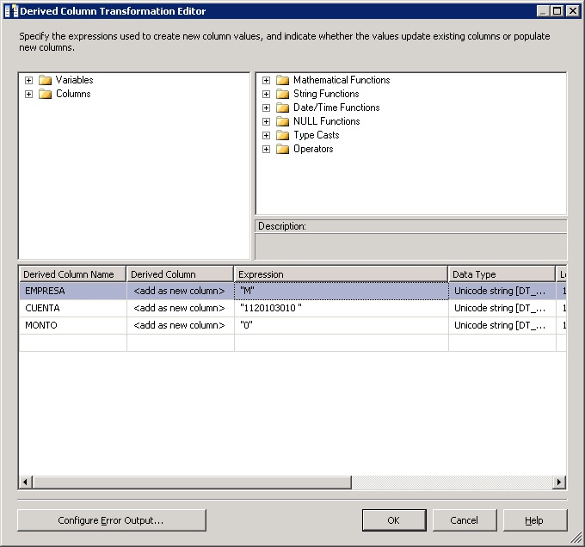Viewport: 585px width, 547px height.
Task: Click the NULL Functions folder icon
Action: point(282,121)
